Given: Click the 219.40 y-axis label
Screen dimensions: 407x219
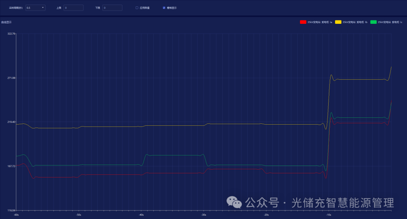Looking at the screenshot, I should (x=11, y=122).
